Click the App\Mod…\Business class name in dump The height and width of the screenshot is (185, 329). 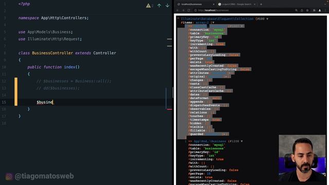pos(210,141)
